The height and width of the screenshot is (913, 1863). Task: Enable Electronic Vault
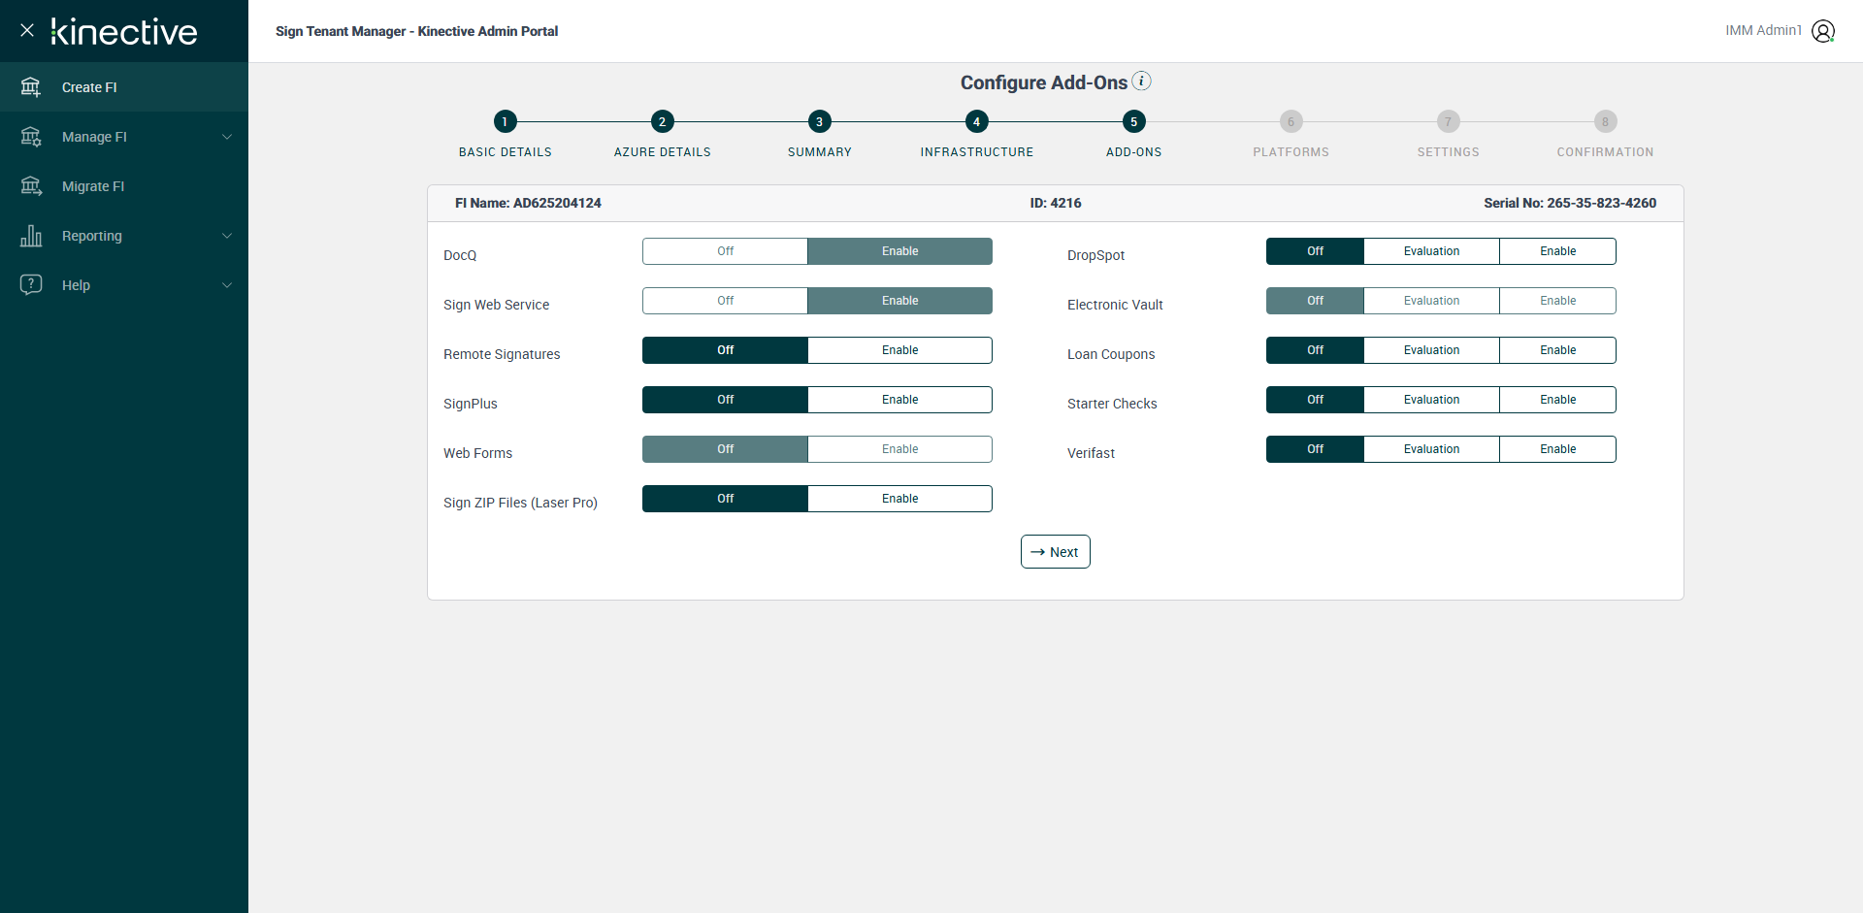(x=1557, y=301)
